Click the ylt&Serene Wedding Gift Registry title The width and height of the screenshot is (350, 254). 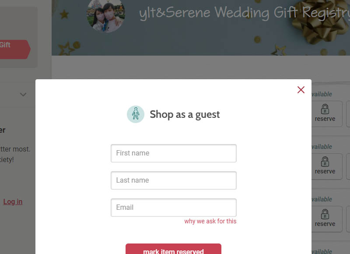pyautogui.click(x=245, y=13)
